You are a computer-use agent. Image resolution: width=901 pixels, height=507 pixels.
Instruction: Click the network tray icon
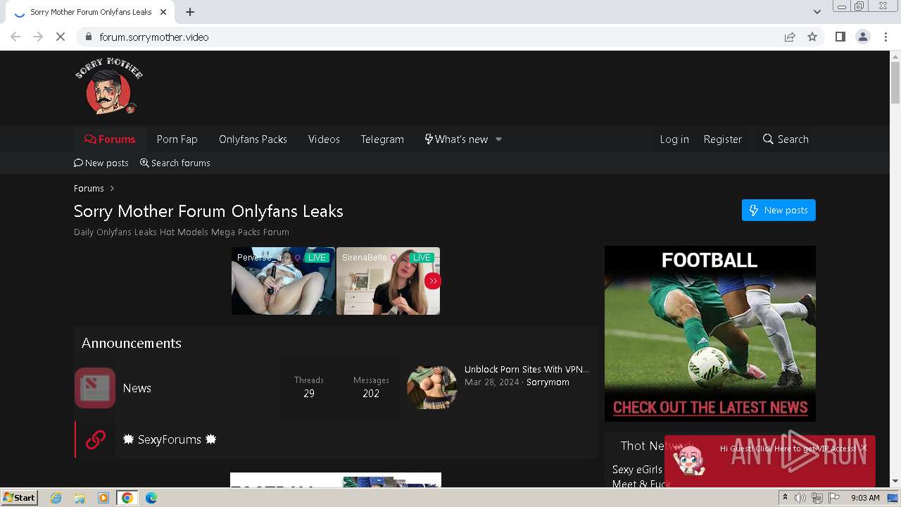click(817, 498)
